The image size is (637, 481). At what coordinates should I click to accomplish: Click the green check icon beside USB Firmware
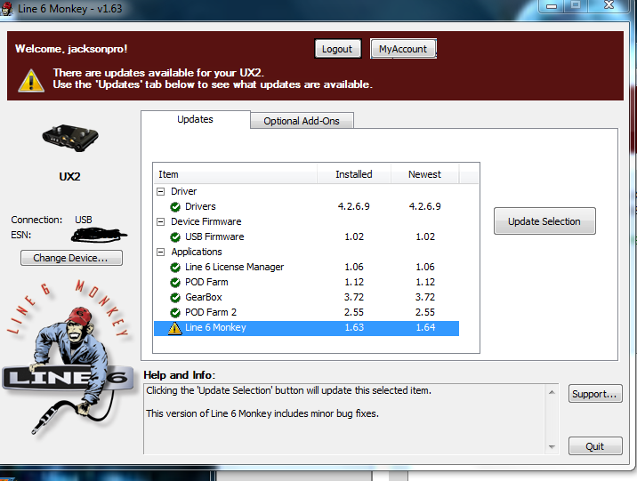tap(175, 236)
